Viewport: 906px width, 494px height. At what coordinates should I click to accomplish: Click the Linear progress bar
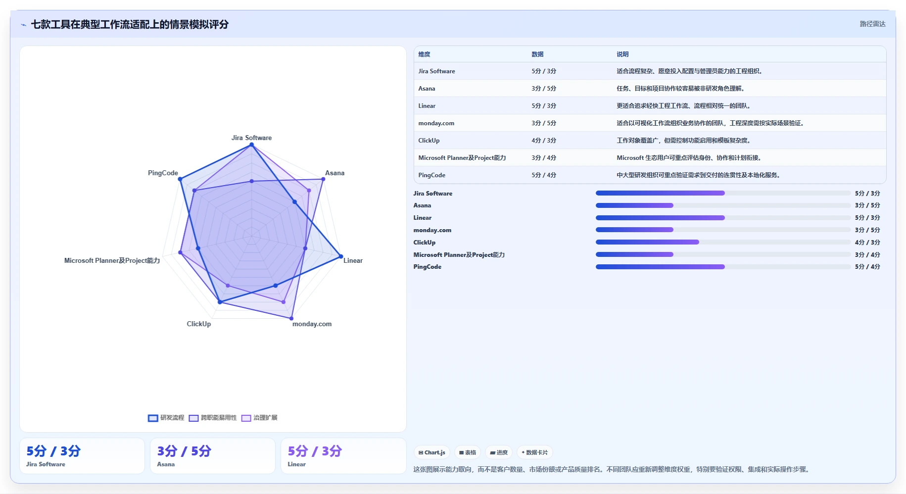723,218
